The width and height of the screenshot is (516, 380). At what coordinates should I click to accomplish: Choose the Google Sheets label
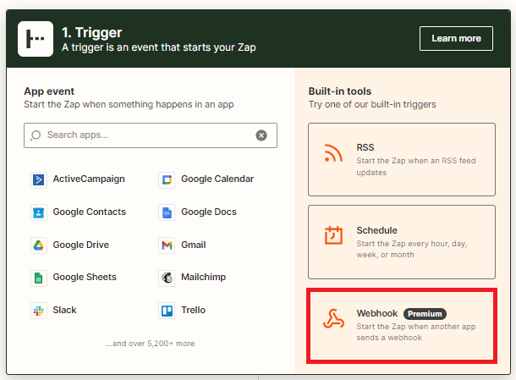(x=85, y=277)
